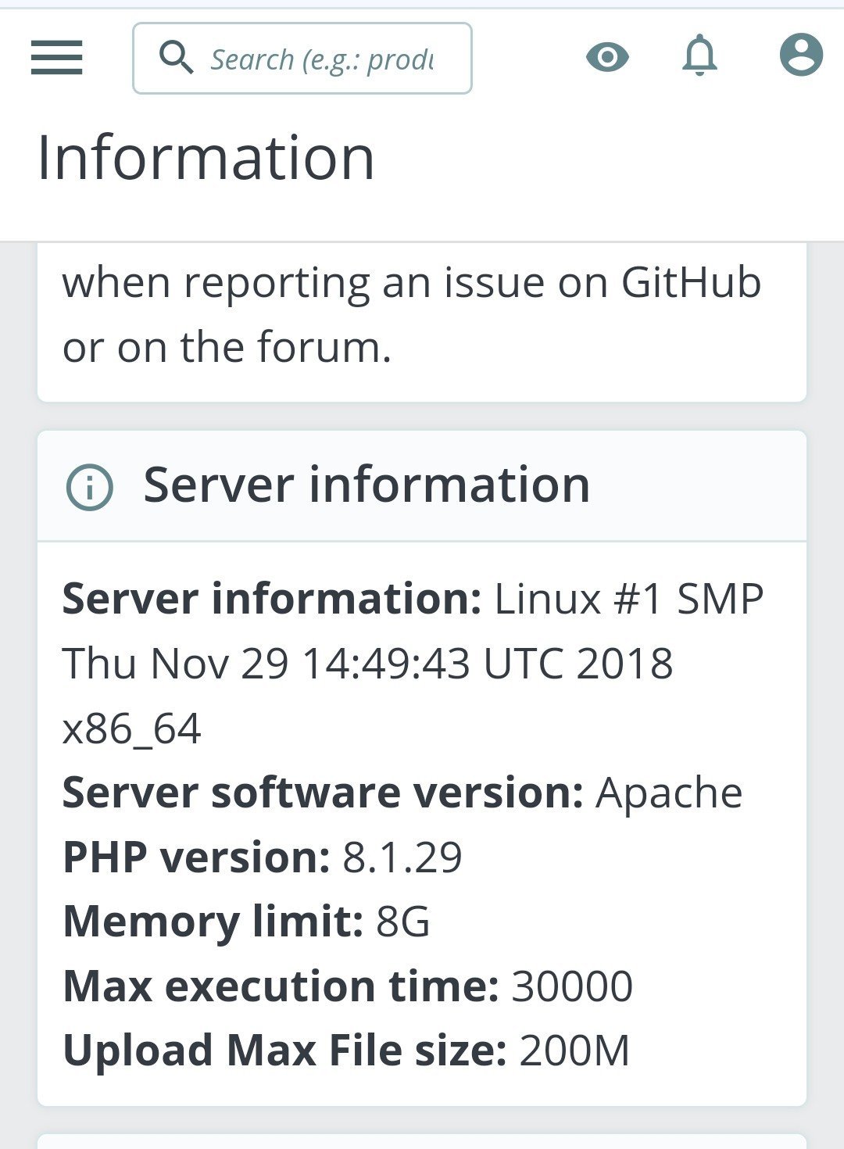The image size is (844, 1149).
Task: Select the Server software version label
Action: point(323,793)
